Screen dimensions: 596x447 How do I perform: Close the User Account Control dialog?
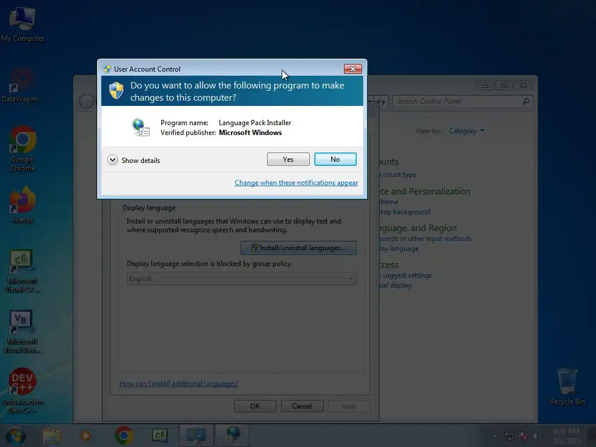tap(353, 69)
